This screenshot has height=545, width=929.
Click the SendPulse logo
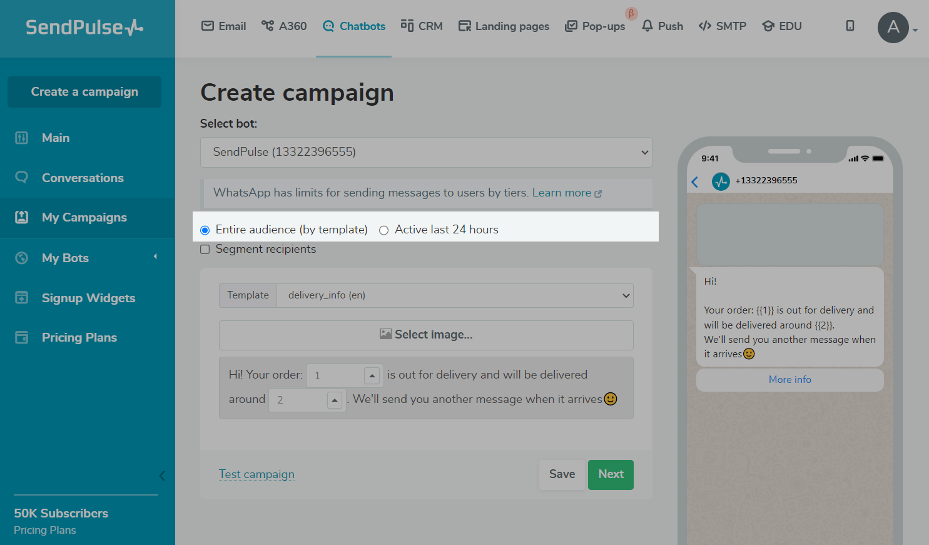pos(84,28)
